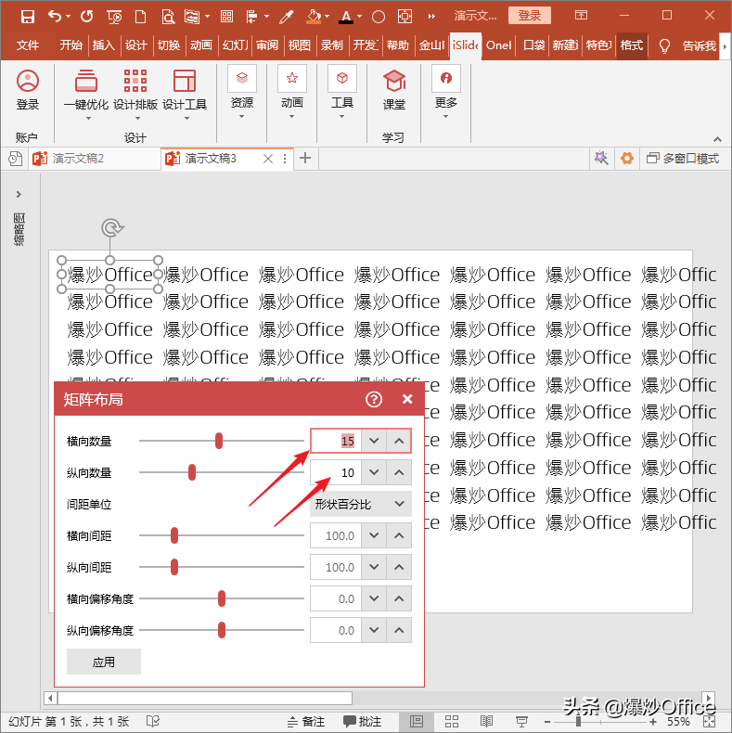Switch to the 格式 Format tab
Image resolution: width=732 pixels, height=733 pixels.
tap(632, 45)
